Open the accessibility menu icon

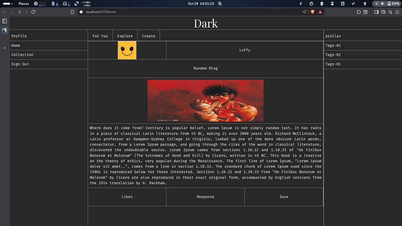coord(365,4)
